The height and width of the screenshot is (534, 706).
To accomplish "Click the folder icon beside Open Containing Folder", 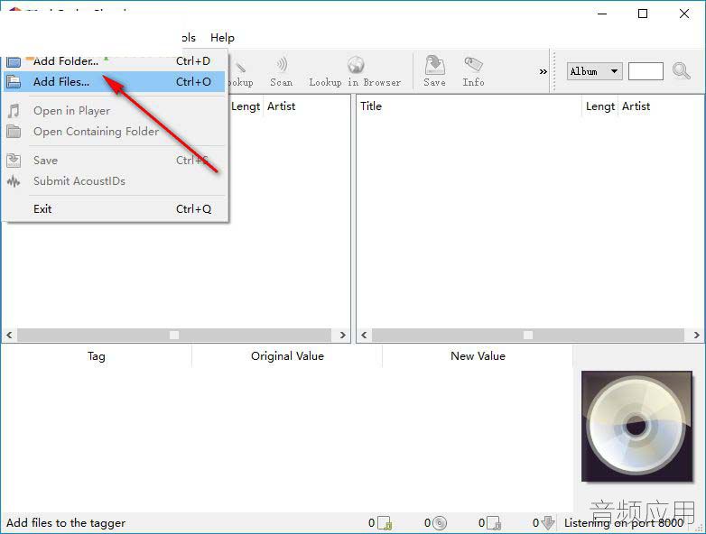I will click(x=14, y=132).
